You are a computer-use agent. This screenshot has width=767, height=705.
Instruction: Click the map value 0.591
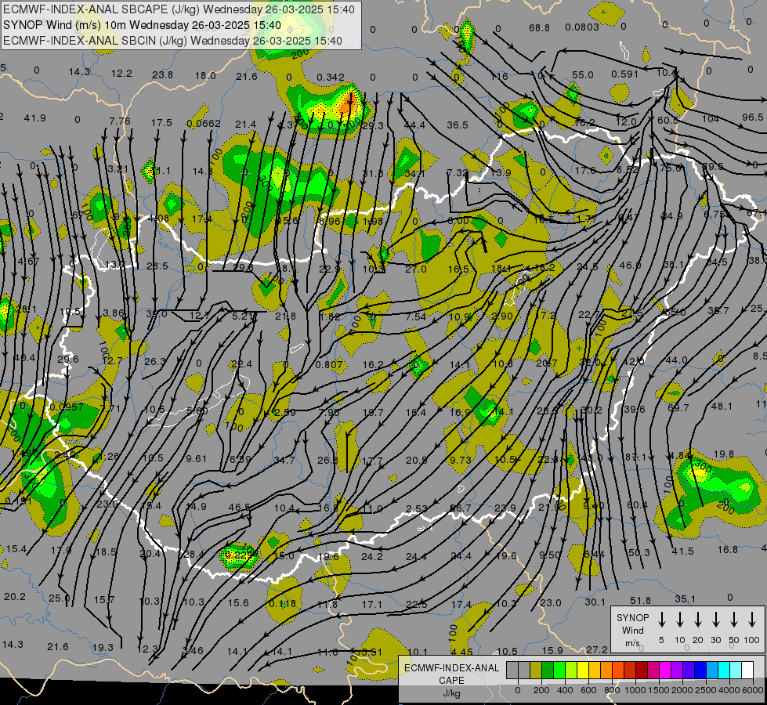tap(624, 74)
